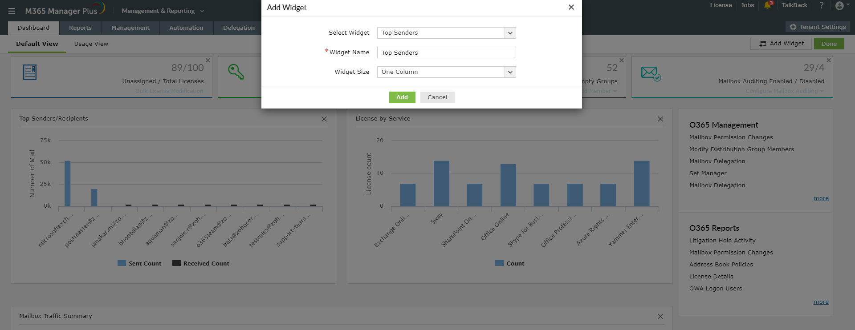Click the licenses document icon
Image resolution: width=855 pixels, height=330 pixels.
tap(30, 72)
